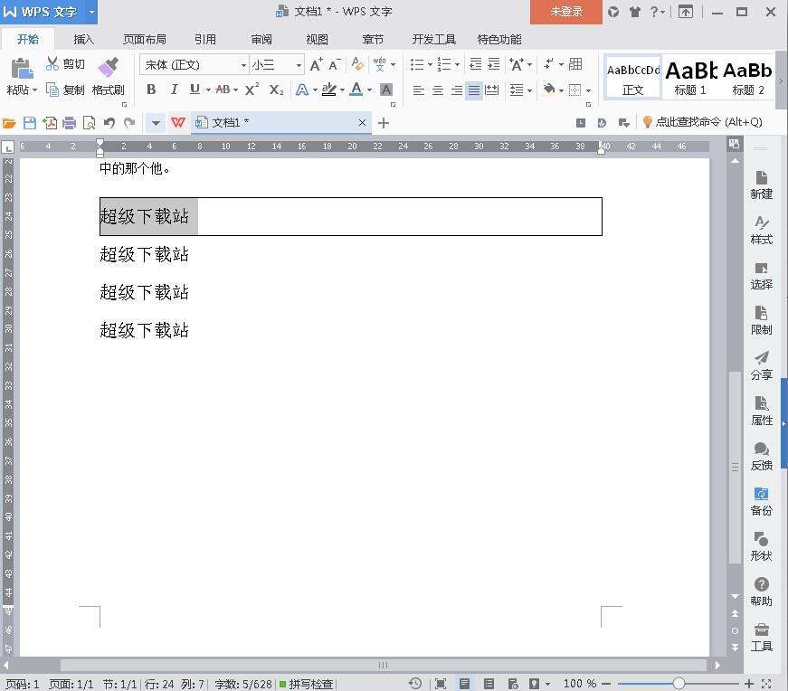Toggle italic formatting with I button
788x691 pixels.
(x=173, y=90)
